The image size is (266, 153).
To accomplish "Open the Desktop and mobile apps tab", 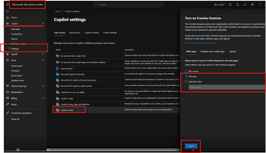I will pyautogui.click(x=212, y=52).
